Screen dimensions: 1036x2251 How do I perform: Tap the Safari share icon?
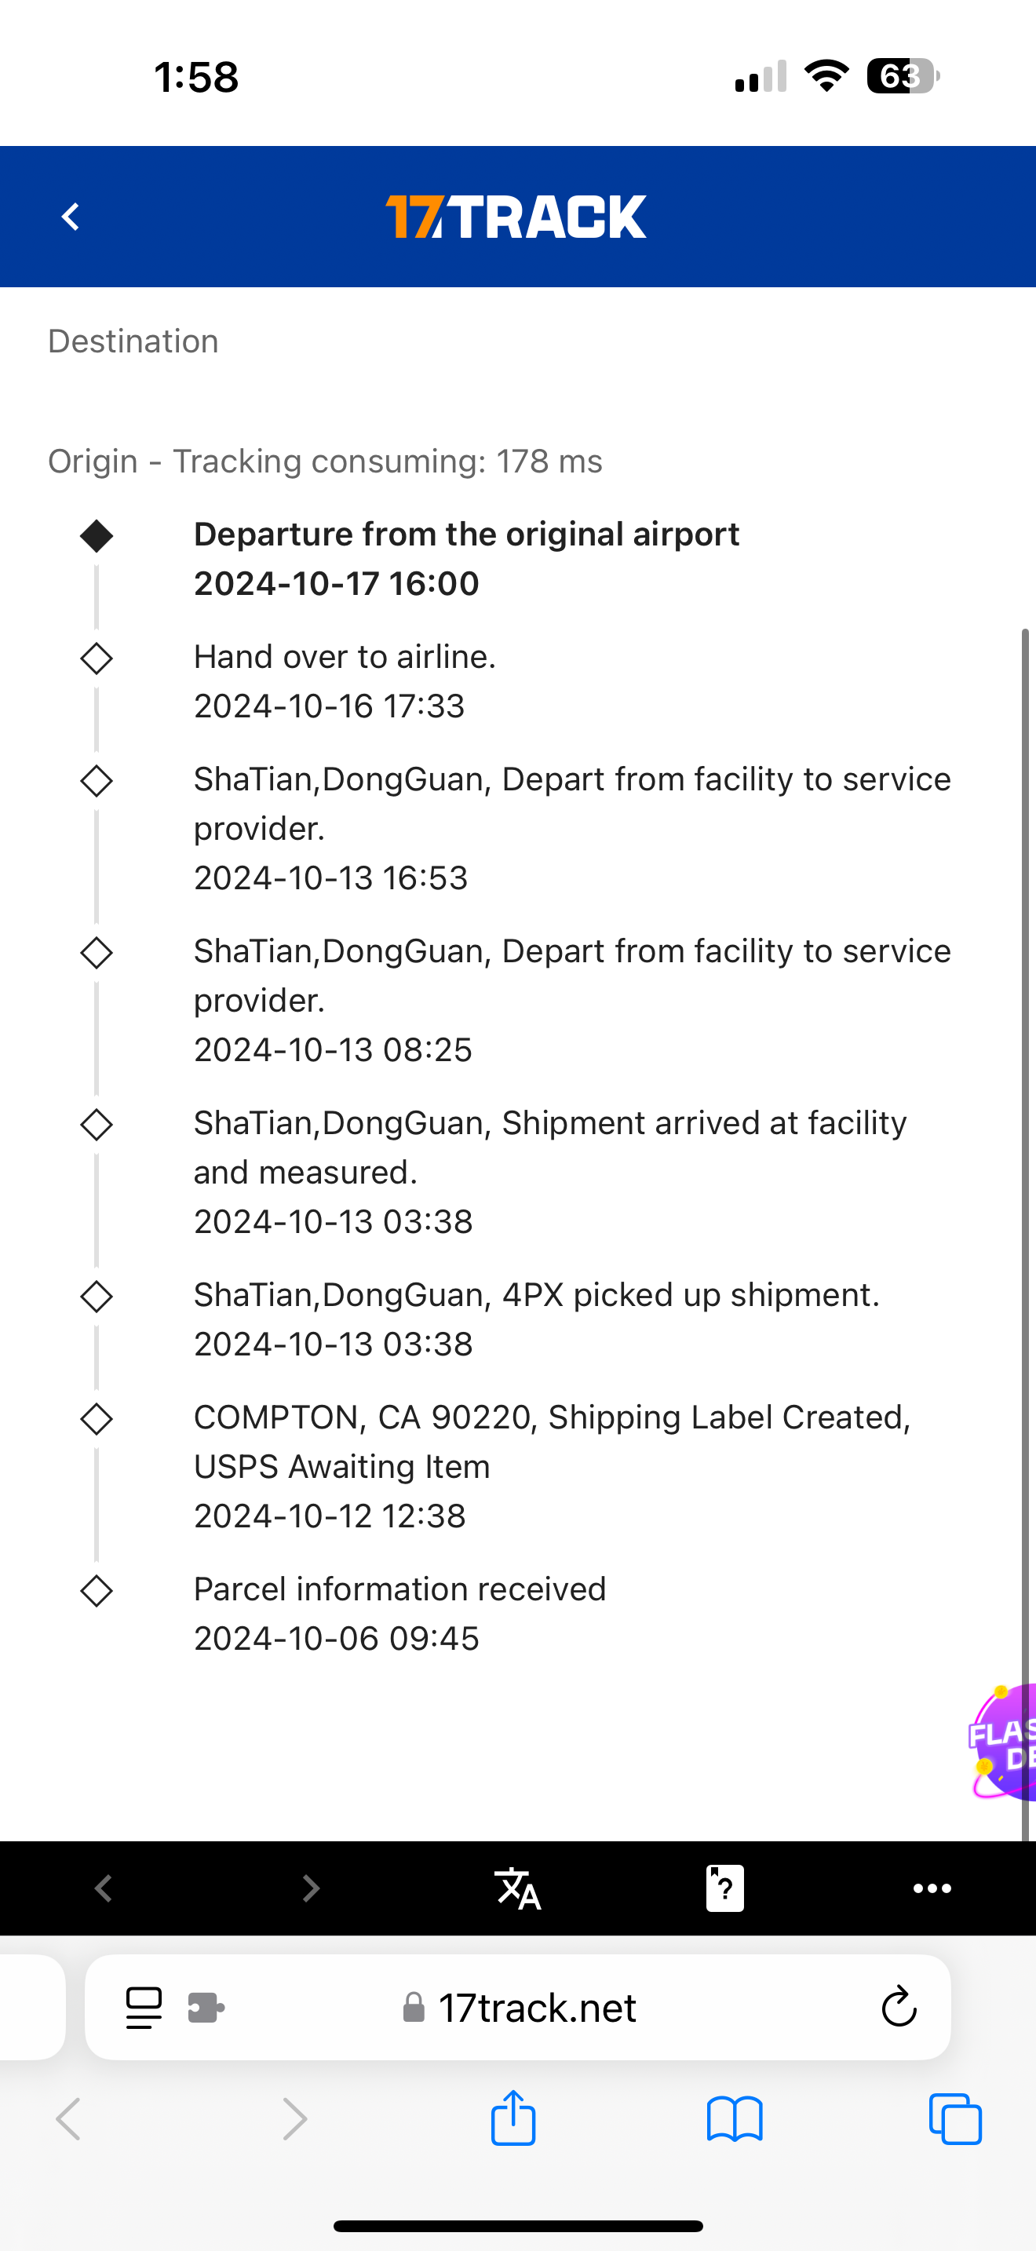(x=513, y=2118)
